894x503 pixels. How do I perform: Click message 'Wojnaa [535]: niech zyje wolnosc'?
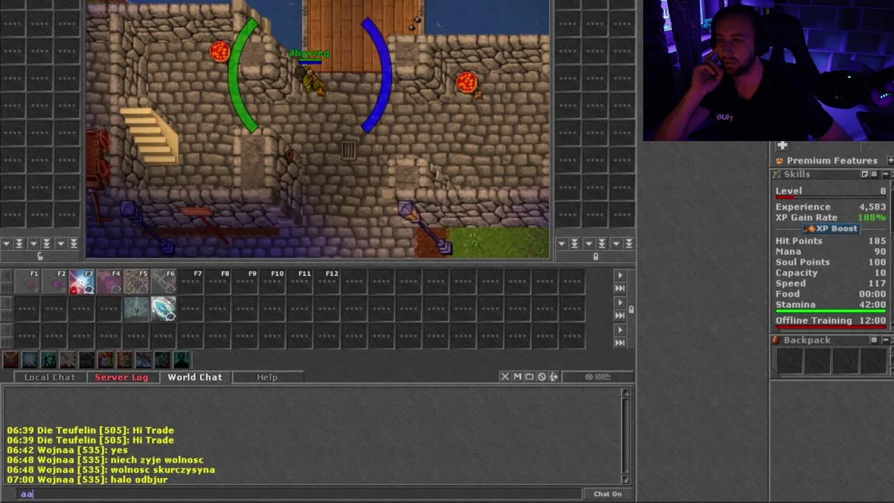[105, 460]
